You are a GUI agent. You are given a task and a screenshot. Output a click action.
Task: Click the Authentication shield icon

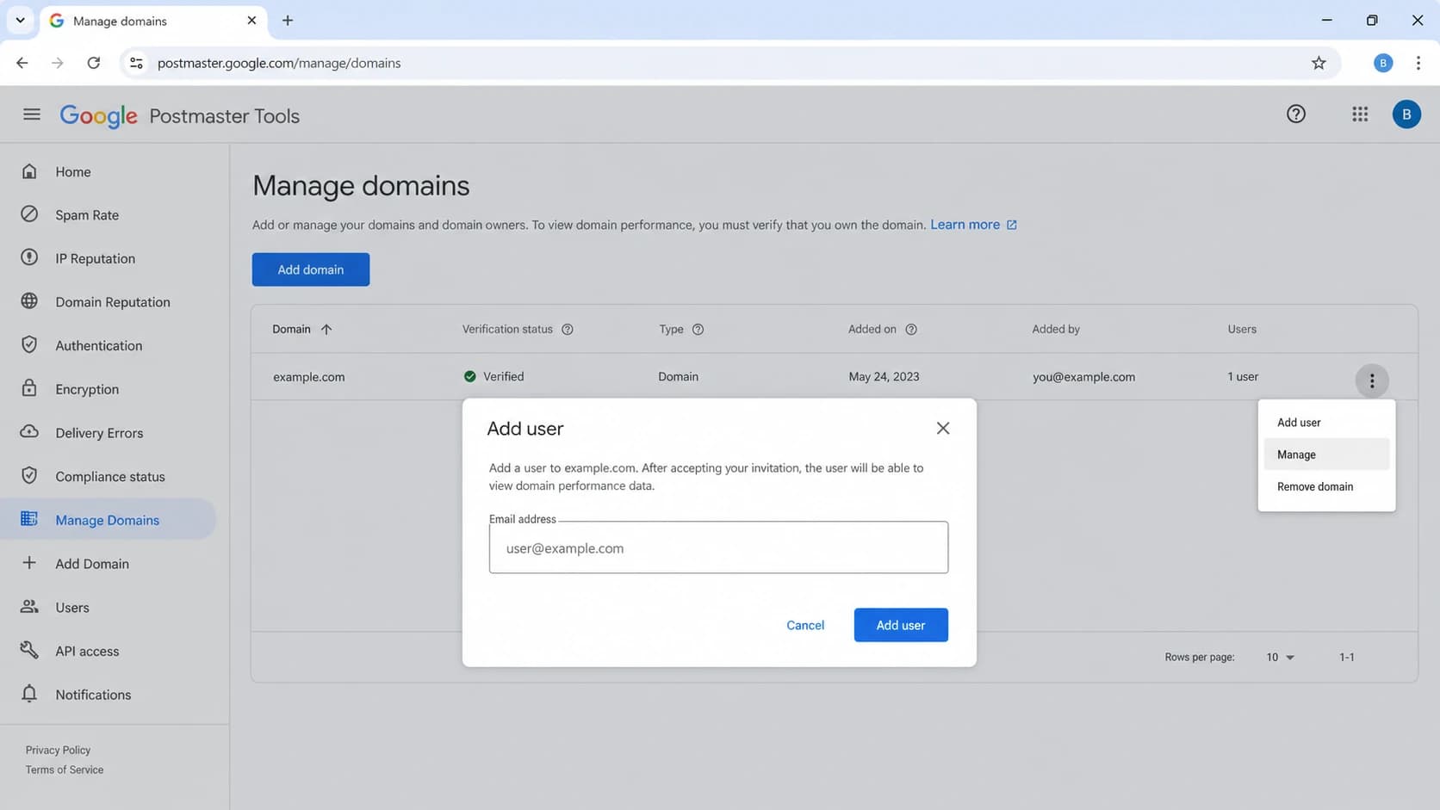(x=29, y=345)
